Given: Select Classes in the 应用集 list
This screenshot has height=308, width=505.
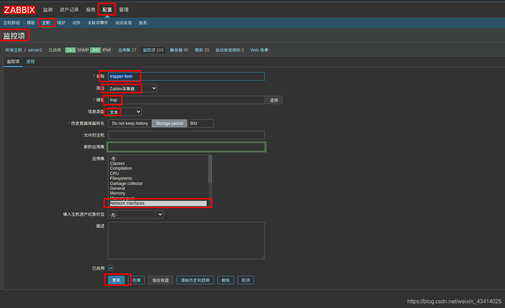Looking at the screenshot, I should pyautogui.click(x=158, y=164).
